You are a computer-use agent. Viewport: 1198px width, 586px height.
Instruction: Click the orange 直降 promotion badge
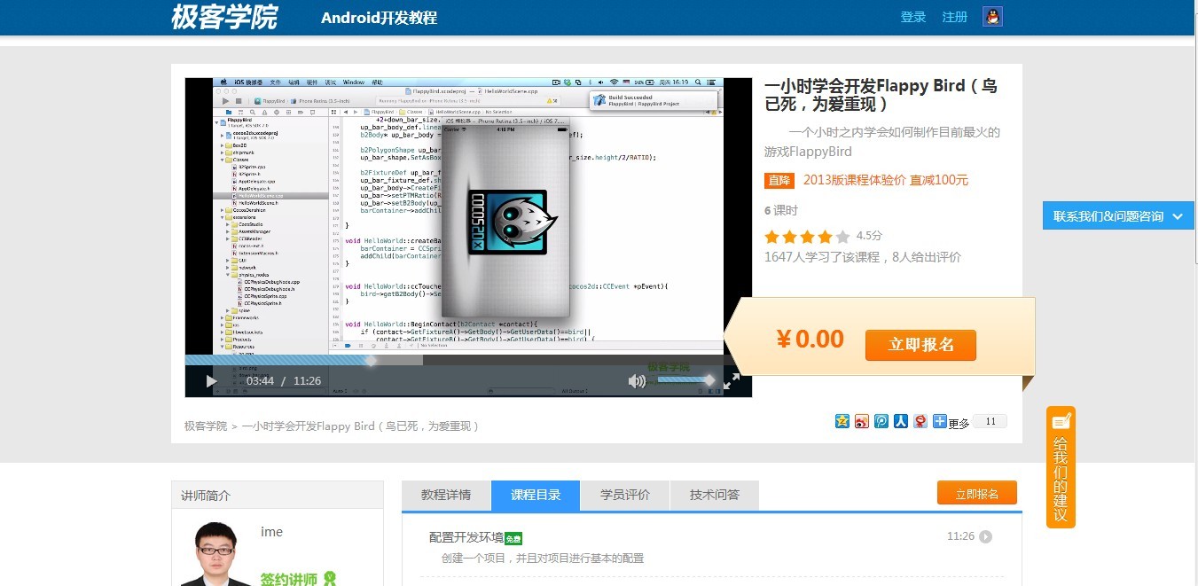(779, 180)
